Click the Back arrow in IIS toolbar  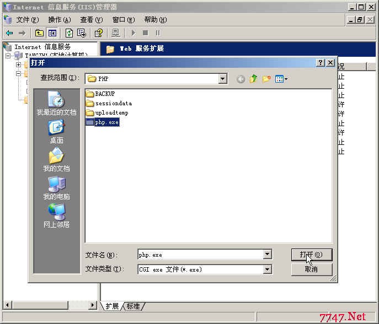[9, 33]
